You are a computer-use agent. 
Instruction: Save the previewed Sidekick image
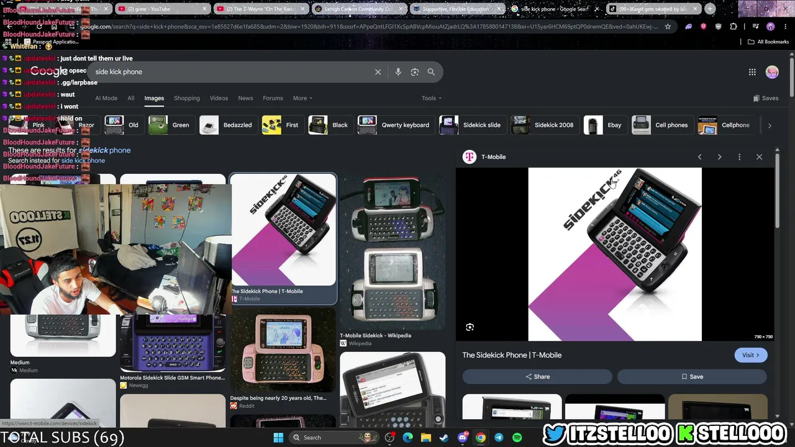click(x=692, y=377)
